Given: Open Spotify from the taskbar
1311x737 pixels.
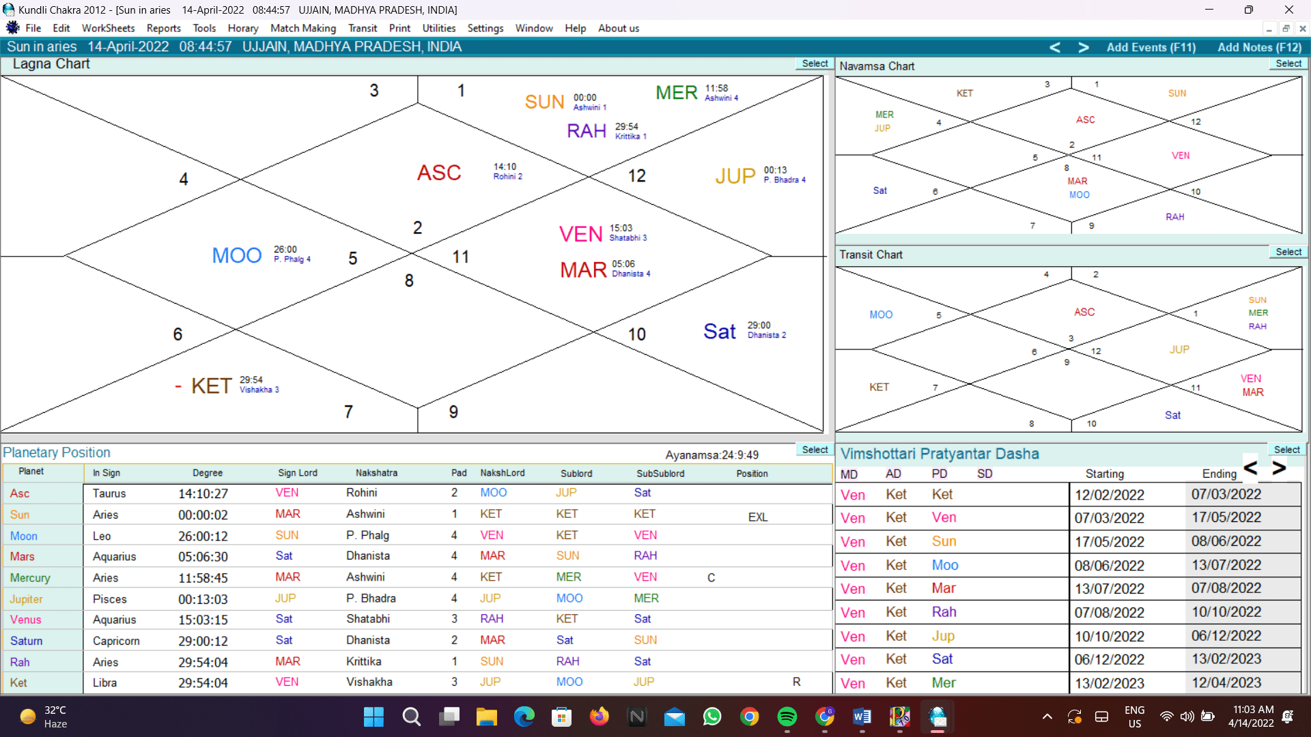Looking at the screenshot, I should point(787,717).
